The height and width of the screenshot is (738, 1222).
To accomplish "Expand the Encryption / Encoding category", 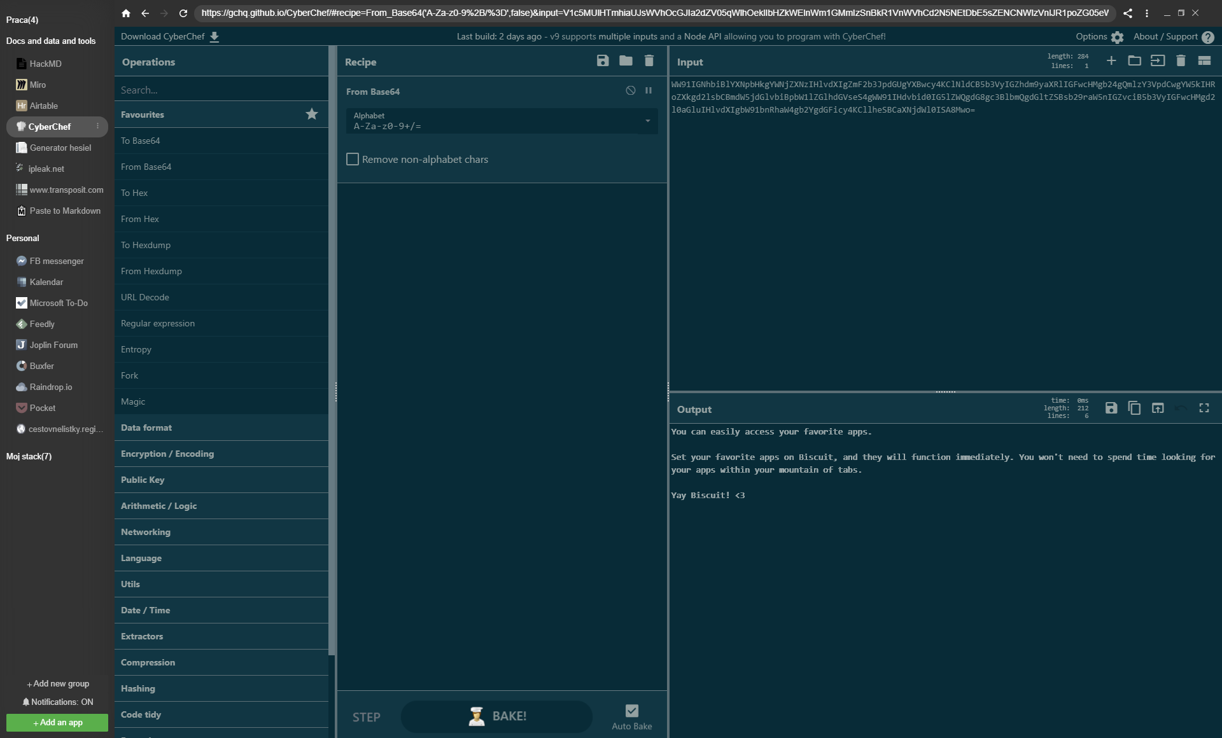I will point(167,454).
